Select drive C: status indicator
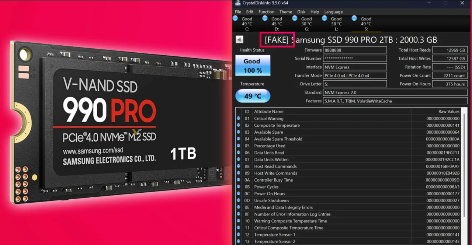Viewport: 472px width, 245px height. pyautogui.click(x=243, y=24)
